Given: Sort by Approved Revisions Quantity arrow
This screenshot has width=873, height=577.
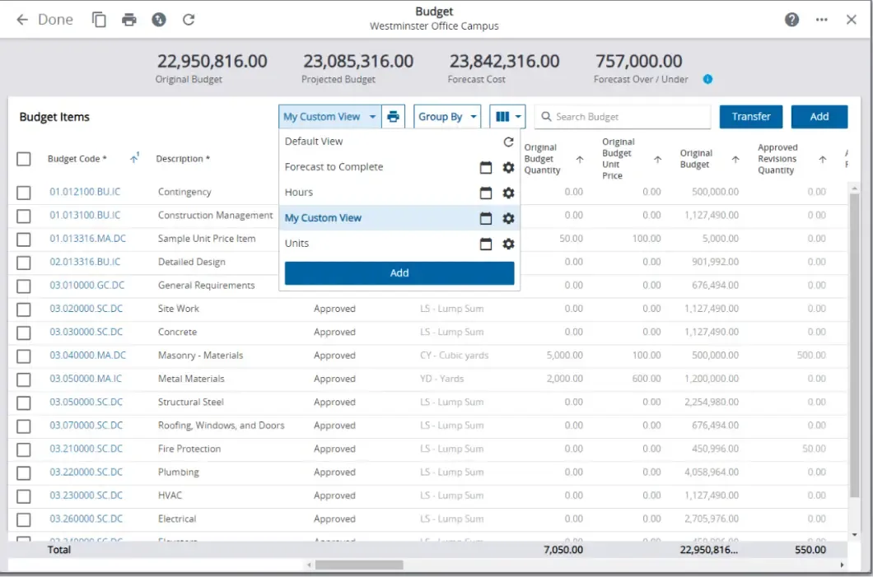Looking at the screenshot, I should [822, 160].
